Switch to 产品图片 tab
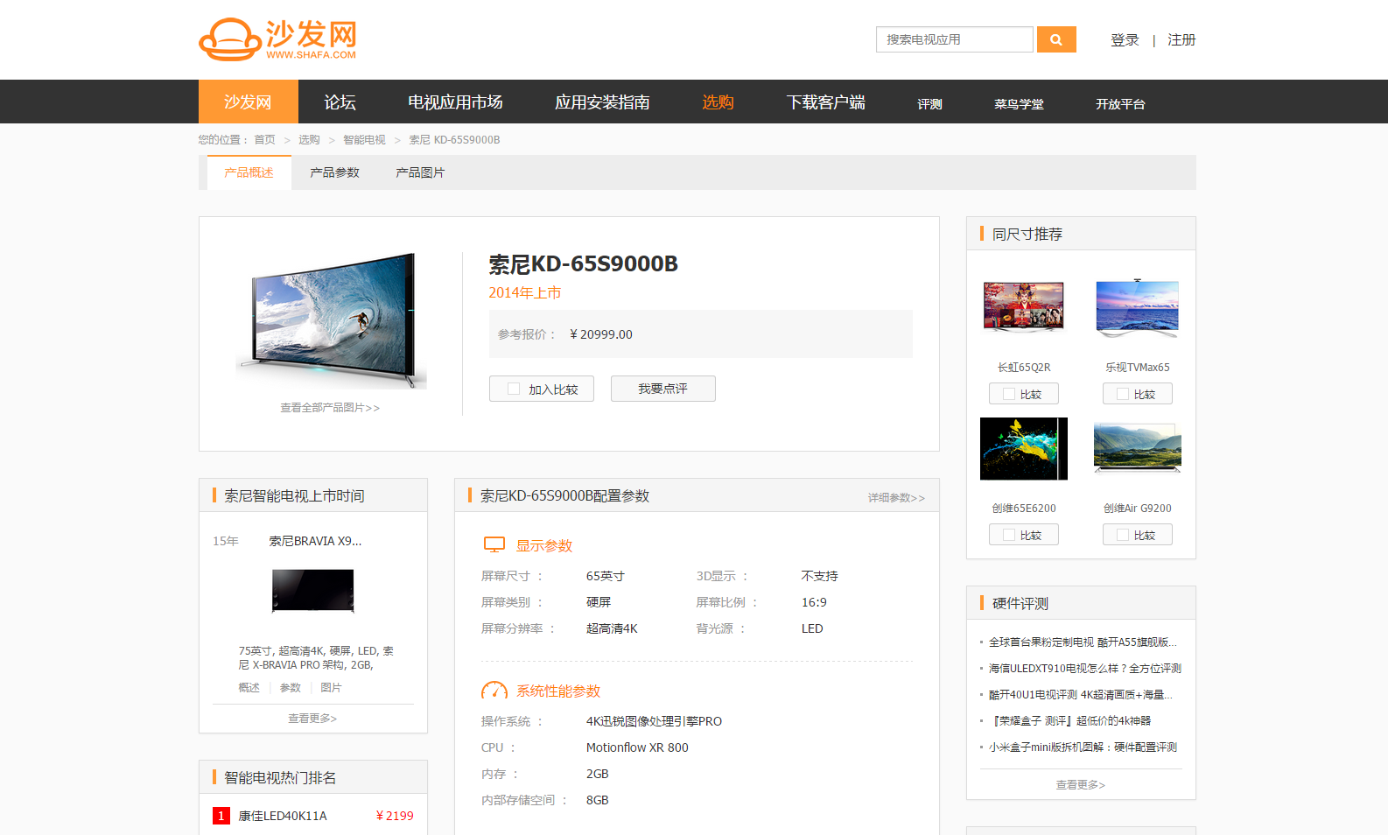Viewport: 1388px width, 835px height. [420, 172]
